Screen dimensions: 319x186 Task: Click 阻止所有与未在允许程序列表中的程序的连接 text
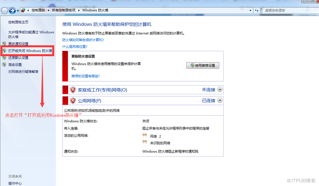pos(176,128)
